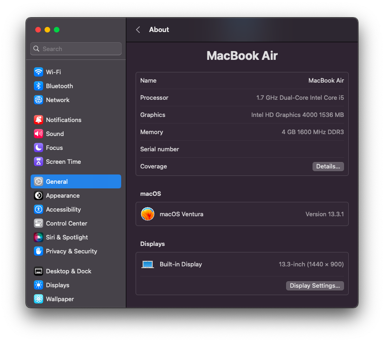The image size is (384, 342).
Task: Click the Accessibility icon in sidebar
Action: pyautogui.click(x=39, y=209)
